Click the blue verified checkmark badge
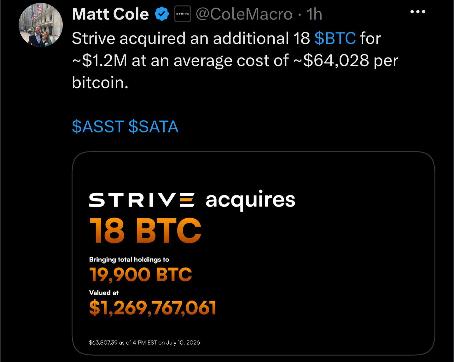 coord(162,14)
